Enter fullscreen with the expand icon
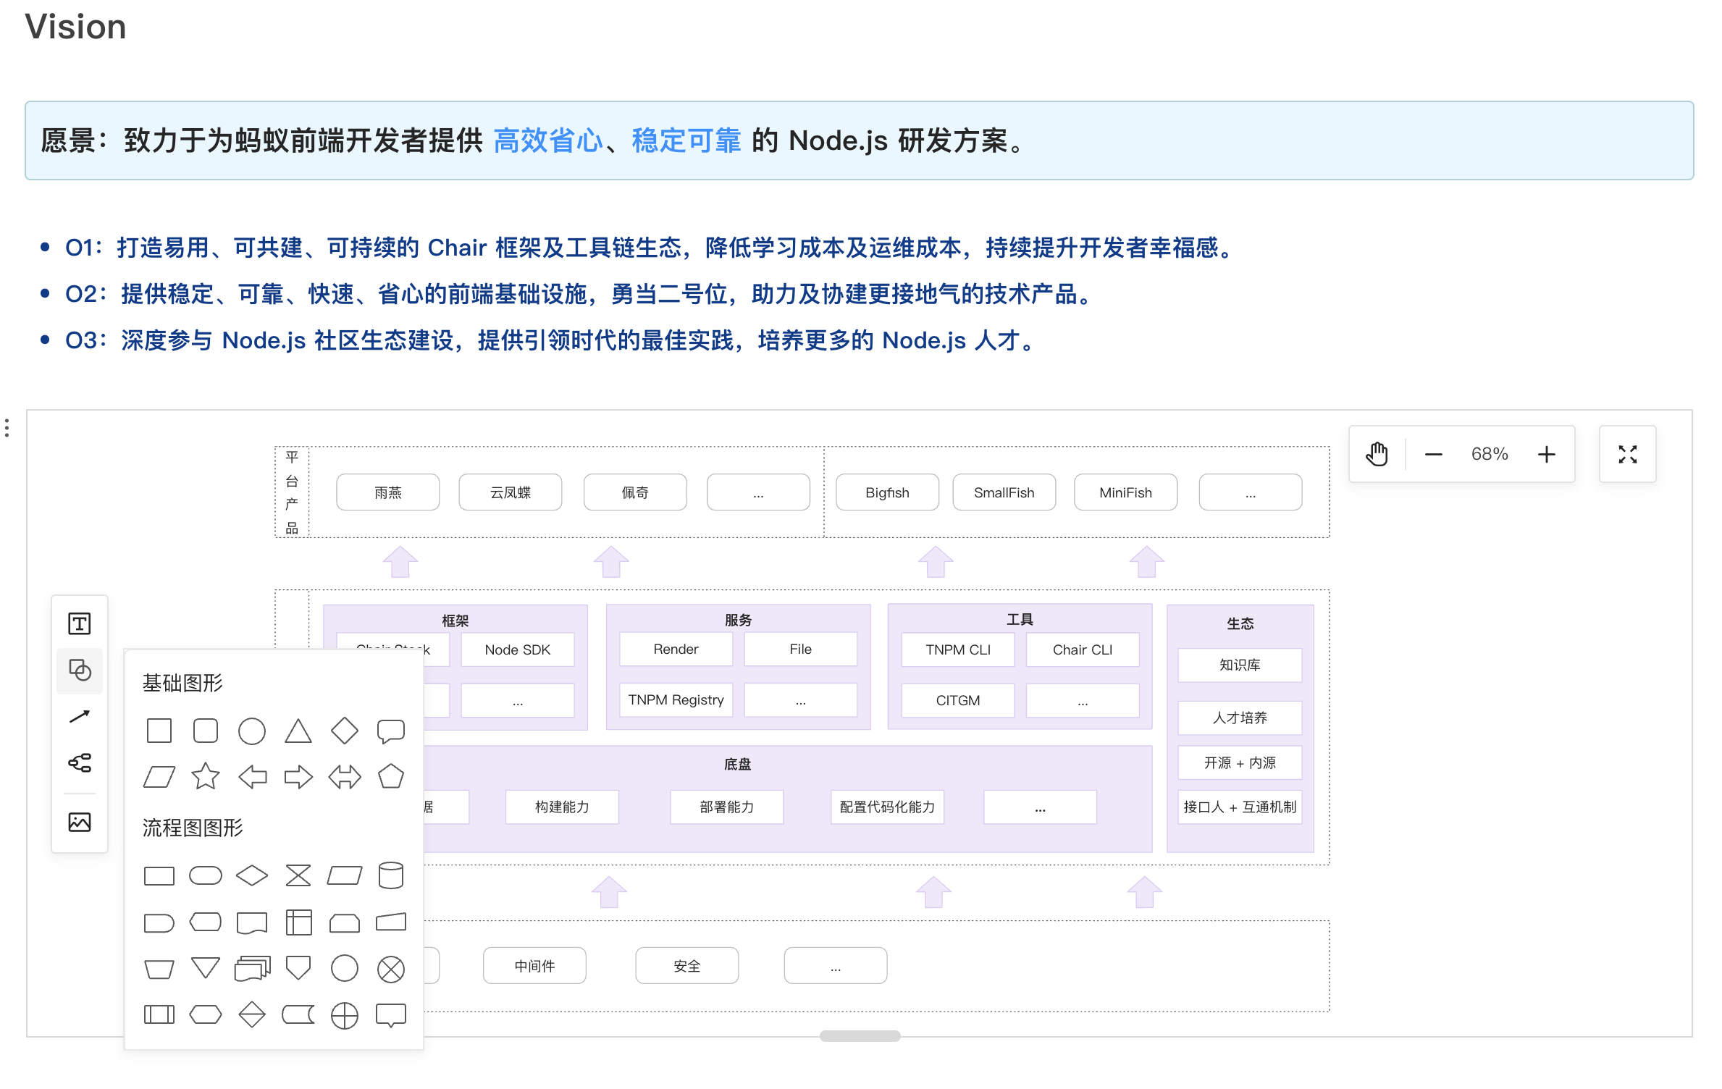The image size is (1722, 1089). point(1628,454)
